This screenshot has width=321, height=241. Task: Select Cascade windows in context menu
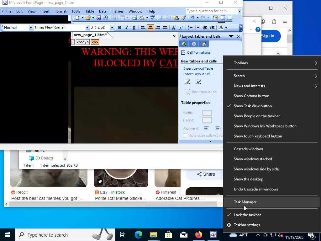click(x=272, y=149)
